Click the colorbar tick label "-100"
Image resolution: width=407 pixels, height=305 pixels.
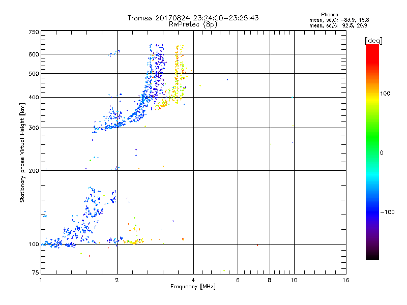[x=387, y=212]
